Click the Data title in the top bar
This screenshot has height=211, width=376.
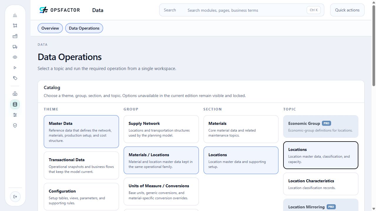click(98, 10)
